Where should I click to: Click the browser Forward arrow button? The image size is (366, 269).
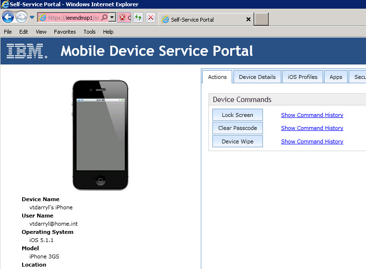click(x=21, y=18)
